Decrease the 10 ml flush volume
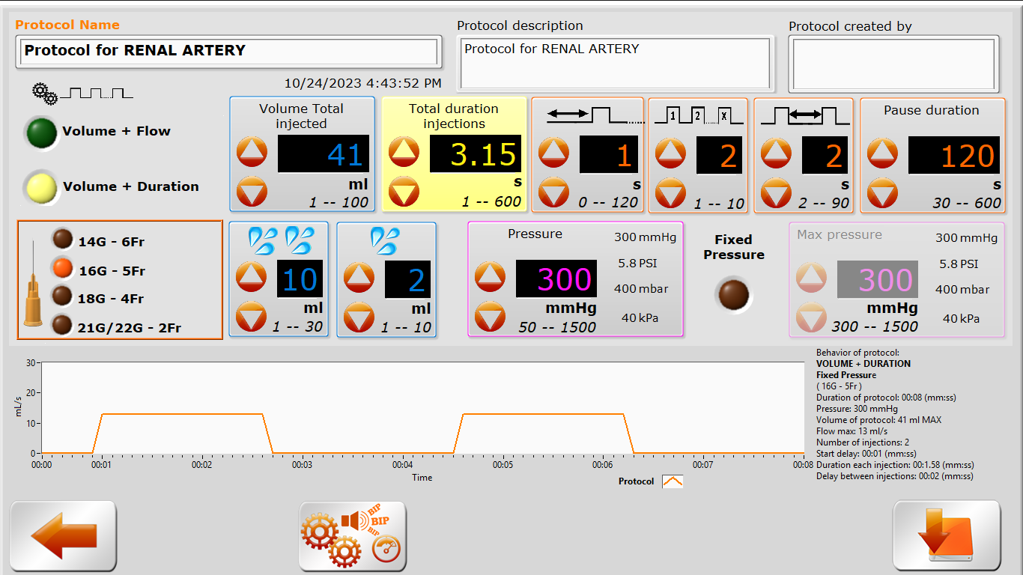The image size is (1023, 575). 252,317
